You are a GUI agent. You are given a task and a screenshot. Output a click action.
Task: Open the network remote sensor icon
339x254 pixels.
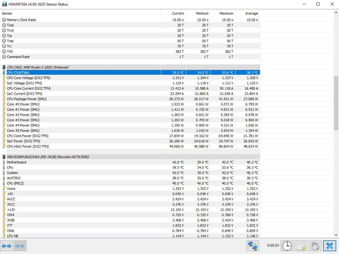[x=253, y=246]
